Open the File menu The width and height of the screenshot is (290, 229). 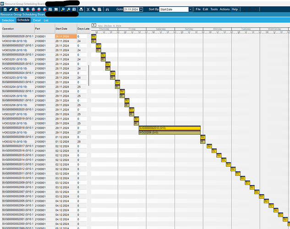pyautogui.click(x=198, y=9)
